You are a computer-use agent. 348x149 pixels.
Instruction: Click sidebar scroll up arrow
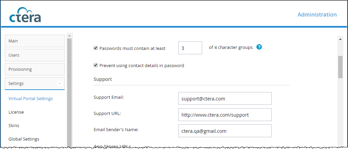point(69,36)
